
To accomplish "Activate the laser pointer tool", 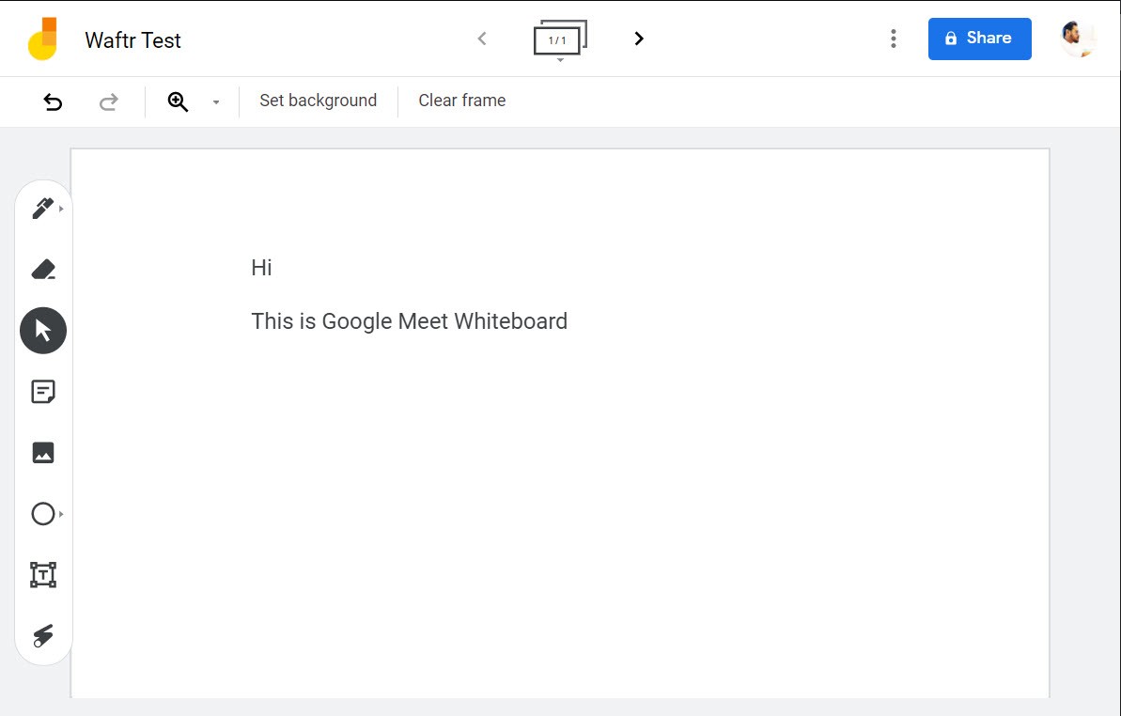I will coord(42,635).
